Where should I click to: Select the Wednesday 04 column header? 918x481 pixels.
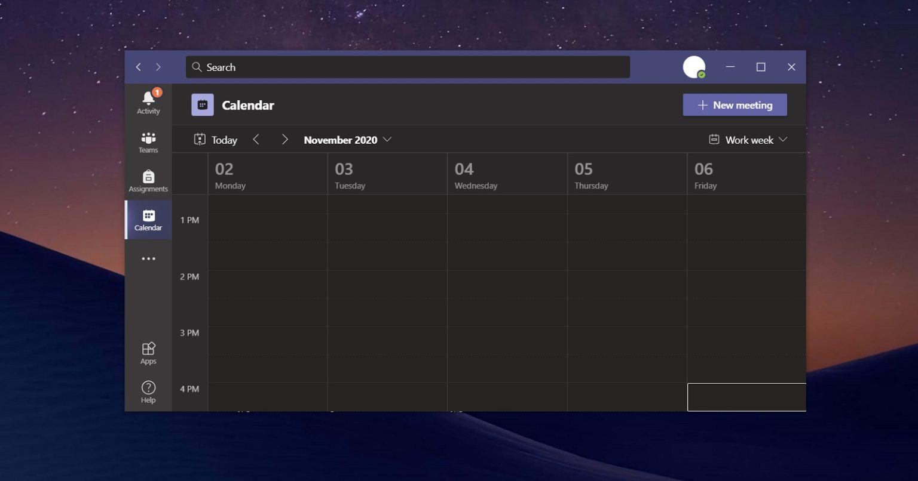507,173
